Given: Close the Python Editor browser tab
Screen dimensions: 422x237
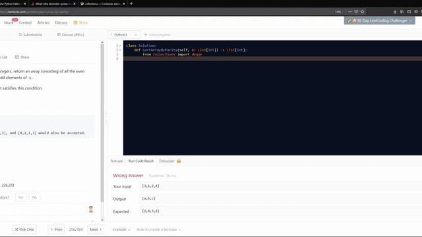Looking at the screenshot, I should pos(25,4).
